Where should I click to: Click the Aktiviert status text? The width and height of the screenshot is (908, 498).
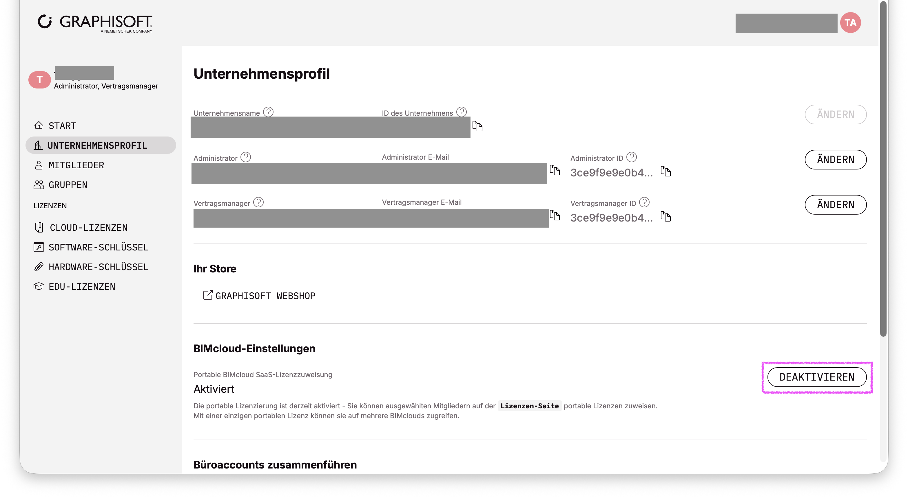click(x=214, y=389)
